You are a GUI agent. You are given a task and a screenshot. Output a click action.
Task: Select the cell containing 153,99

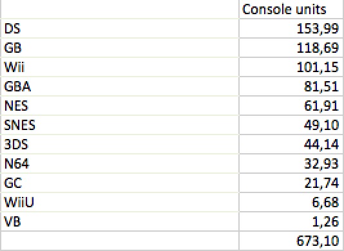click(x=291, y=28)
